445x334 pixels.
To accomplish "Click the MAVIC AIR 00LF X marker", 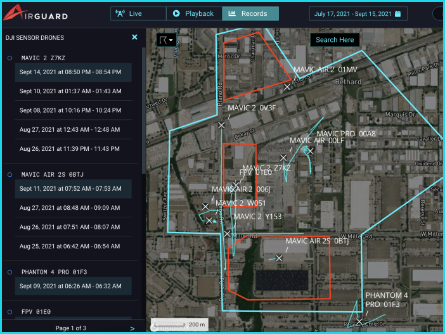I will pyautogui.click(x=283, y=158).
